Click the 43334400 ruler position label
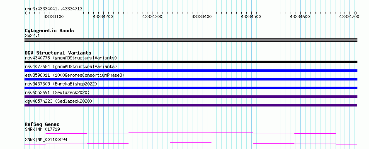The height and width of the screenshot is (149, 369). (x=201, y=17)
